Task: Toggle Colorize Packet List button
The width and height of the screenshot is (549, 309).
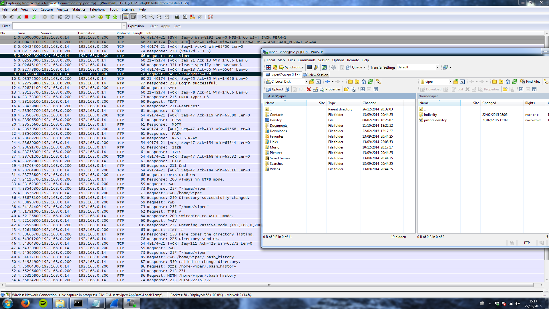Action: (126, 17)
